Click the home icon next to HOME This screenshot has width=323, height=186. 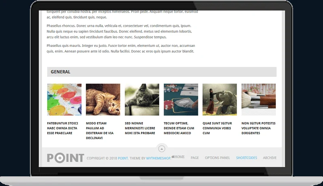pyautogui.click(x=173, y=157)
